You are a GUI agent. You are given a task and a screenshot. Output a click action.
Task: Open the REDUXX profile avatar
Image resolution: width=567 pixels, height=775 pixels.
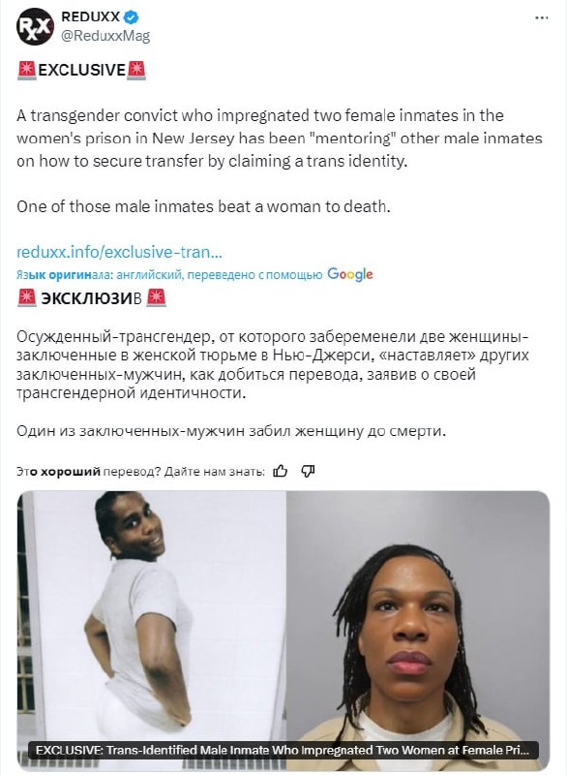[x=35, y=26]
